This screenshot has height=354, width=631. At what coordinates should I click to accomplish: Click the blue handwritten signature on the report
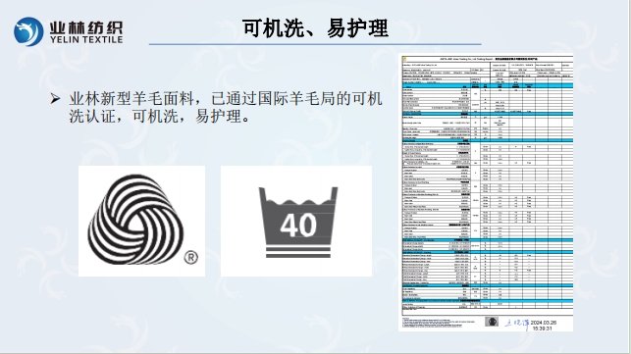coord(517,324)
